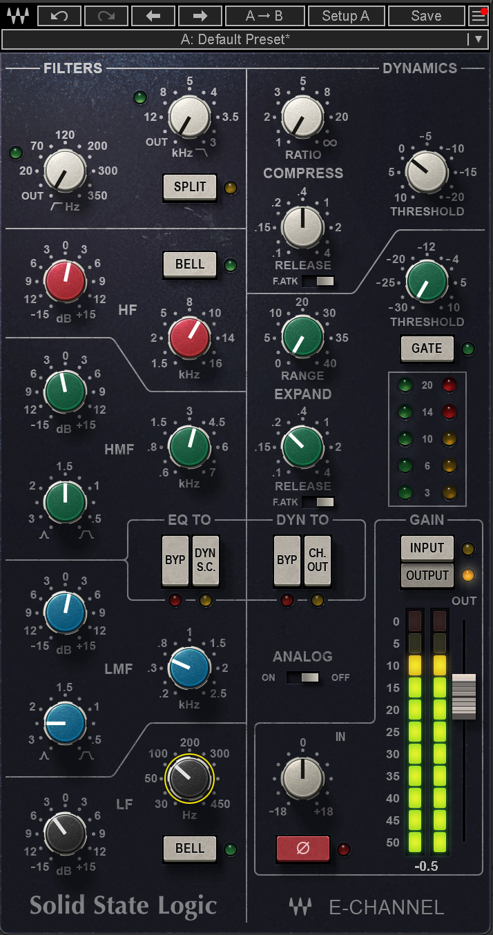
Task: Go to previous preset with left arrow
Action: click(153, 15)
